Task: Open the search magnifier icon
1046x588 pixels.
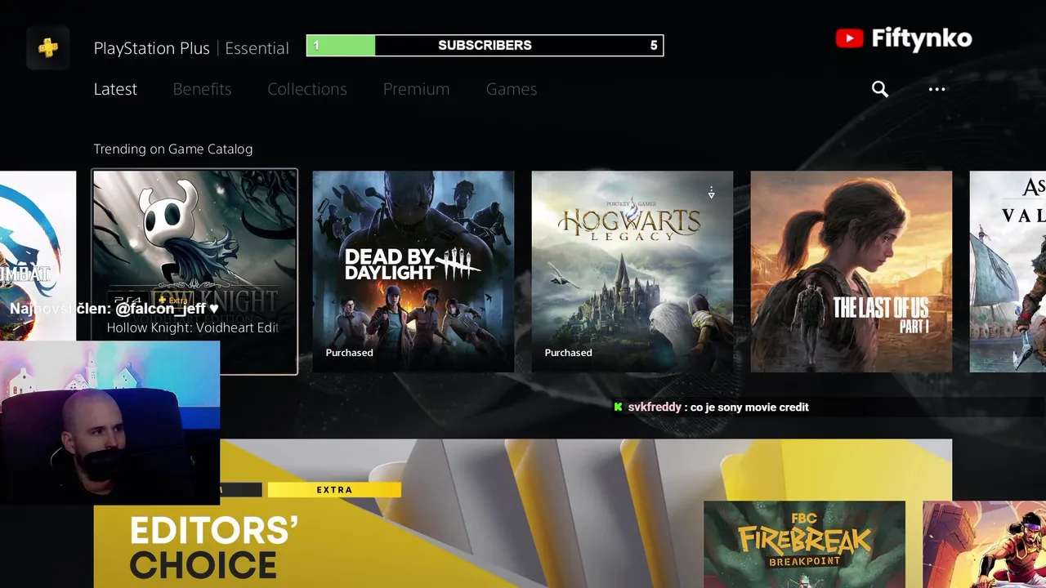Action: pos(880,89)
